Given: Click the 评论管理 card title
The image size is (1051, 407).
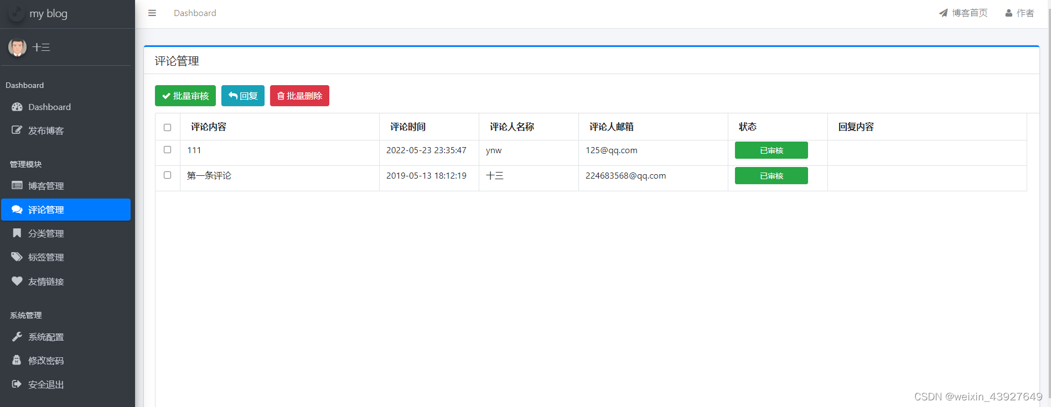Looking at the screenshot, I should coord(177,61).
